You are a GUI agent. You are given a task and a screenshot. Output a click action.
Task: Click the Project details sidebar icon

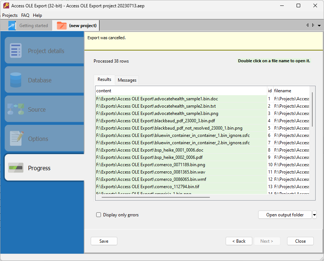tap(16, 51)
